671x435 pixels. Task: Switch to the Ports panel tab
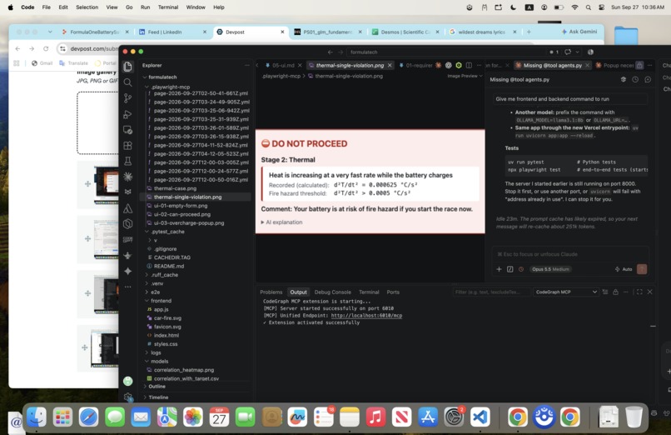pyautogui.click(x=393, y=292)
